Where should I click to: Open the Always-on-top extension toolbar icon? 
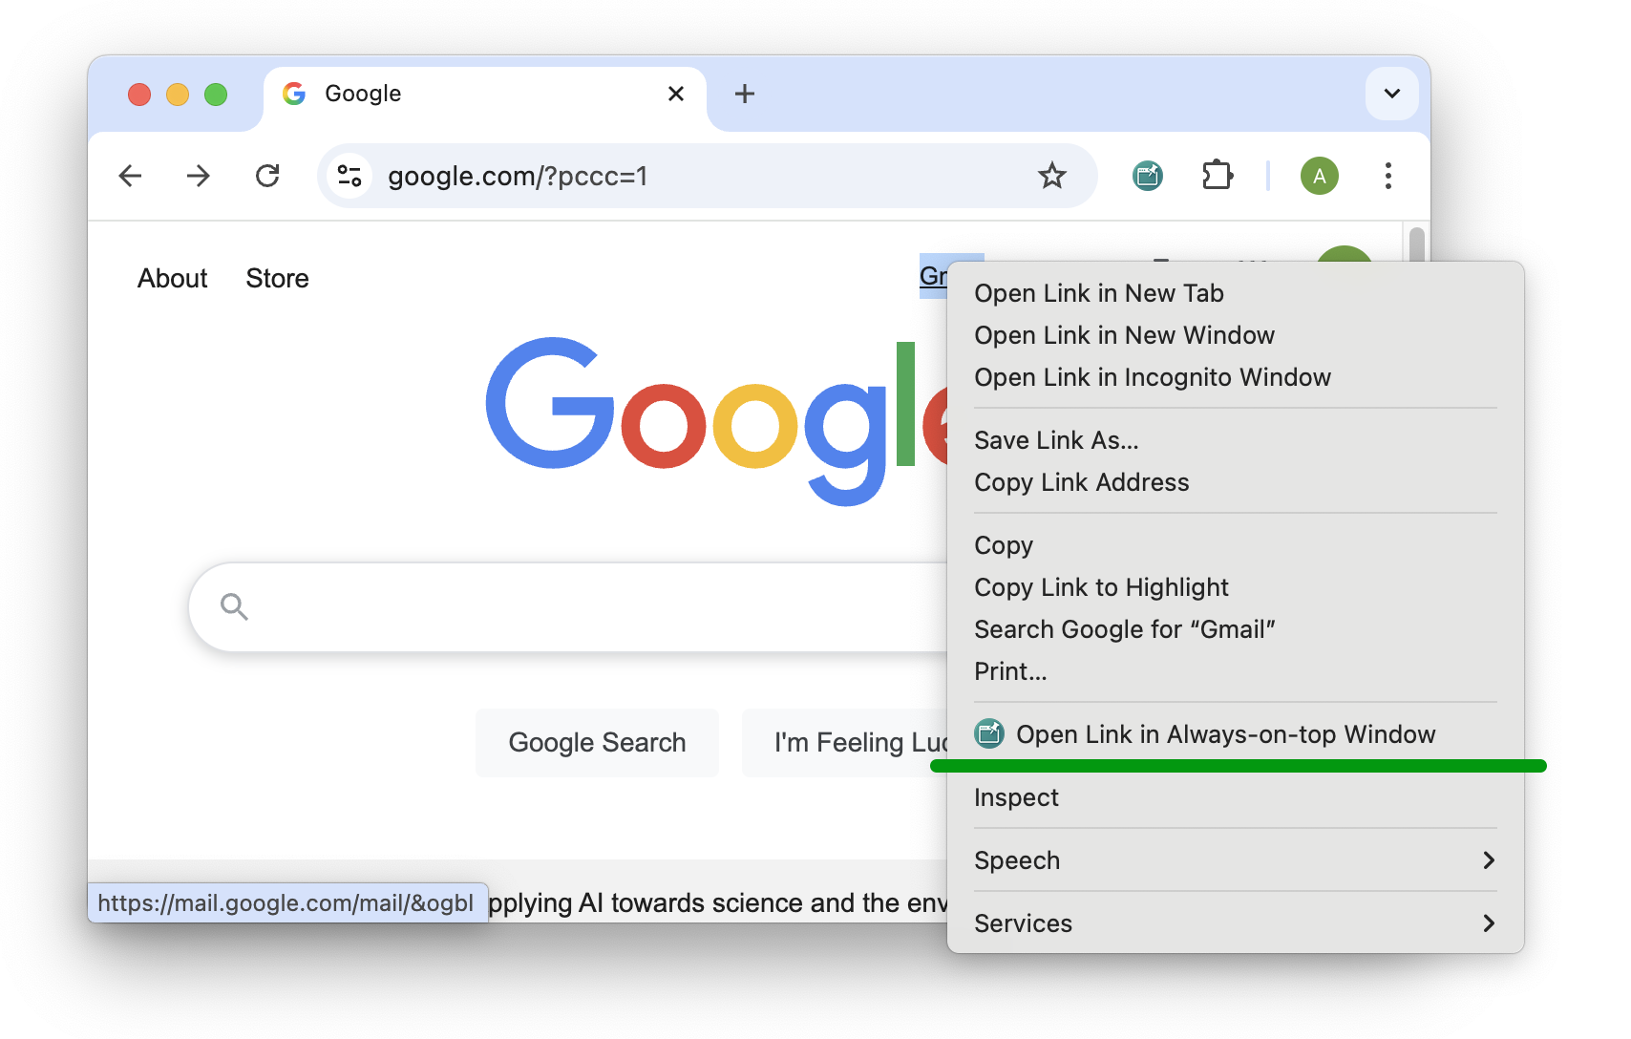pyautogui.click(x=1147, y=176)
